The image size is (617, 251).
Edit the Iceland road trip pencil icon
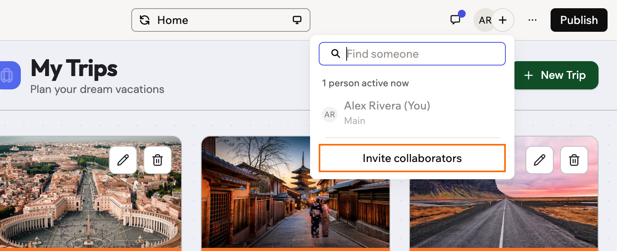click(x=540, y=160)
